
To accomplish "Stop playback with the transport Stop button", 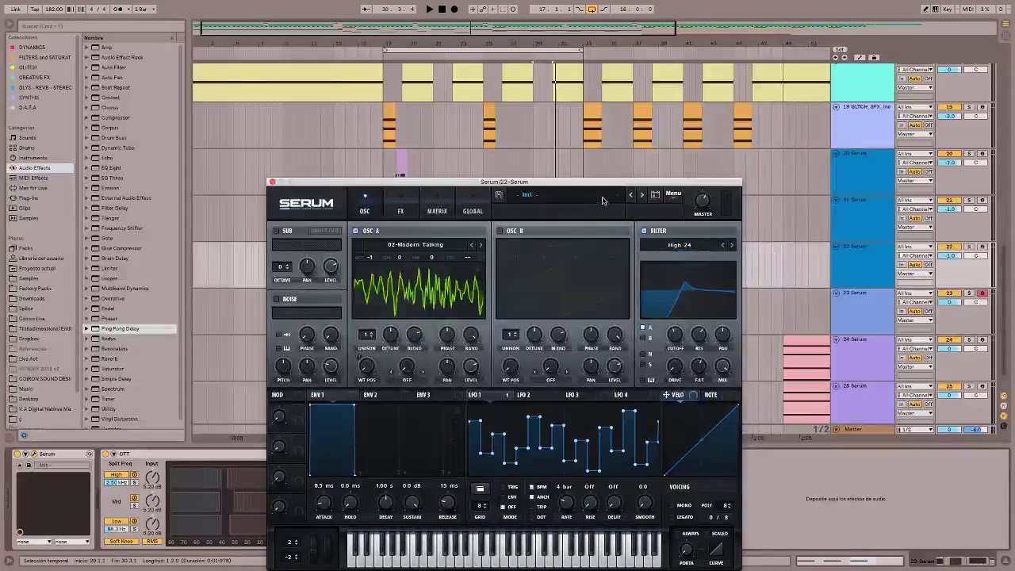I will (x=442, y=10).
